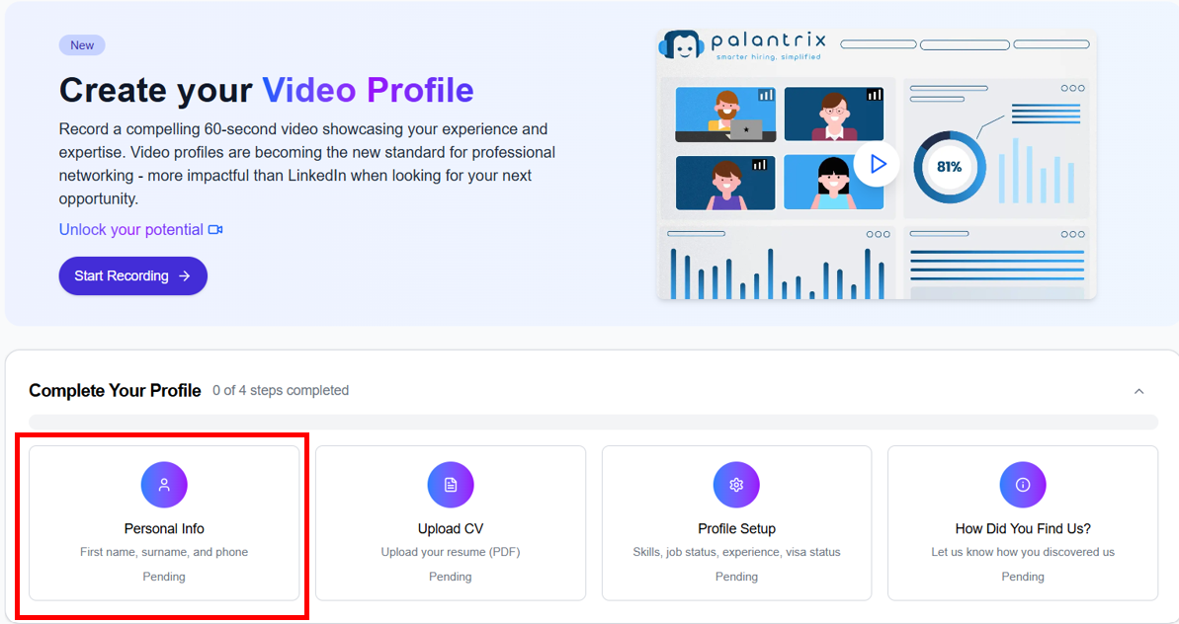Click the video camera icon beside Unlock your potential
Screen dimensions: 1179x624
click(x=216, y=229)
